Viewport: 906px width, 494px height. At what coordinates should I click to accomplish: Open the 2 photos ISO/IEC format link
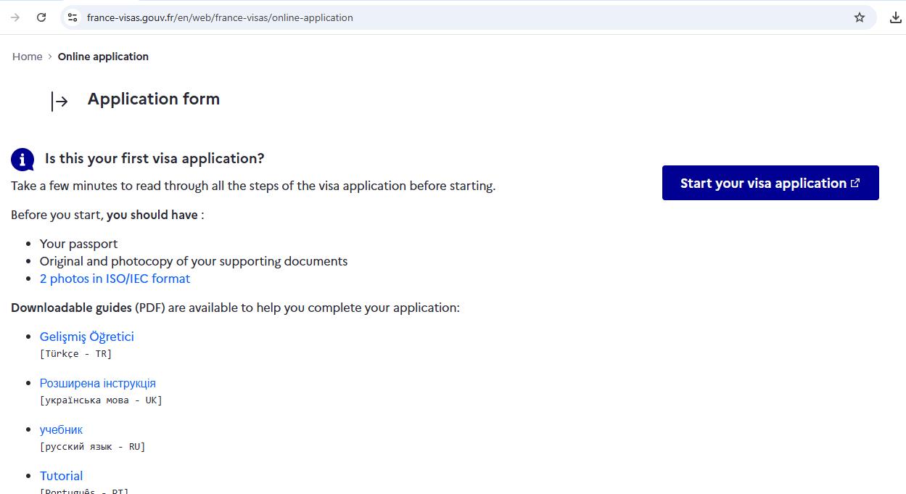[x=115, y=278]
